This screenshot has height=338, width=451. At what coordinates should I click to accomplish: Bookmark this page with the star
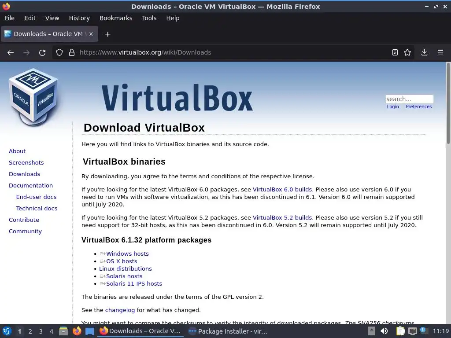(407, 52)
